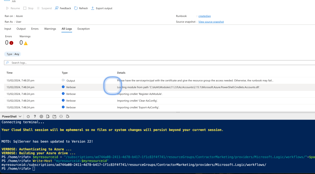Open the editor braces icon

pyautogui.click(x=61, y=116)
